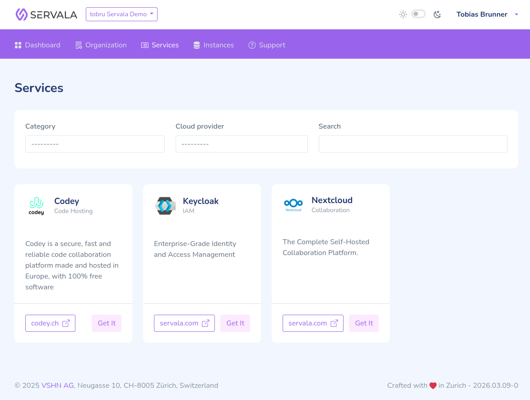Viewport: 530px width, 400px height.
Task: Open Keycloak's servala.com link
Action: pyautogui.click(x=184, y=323)
